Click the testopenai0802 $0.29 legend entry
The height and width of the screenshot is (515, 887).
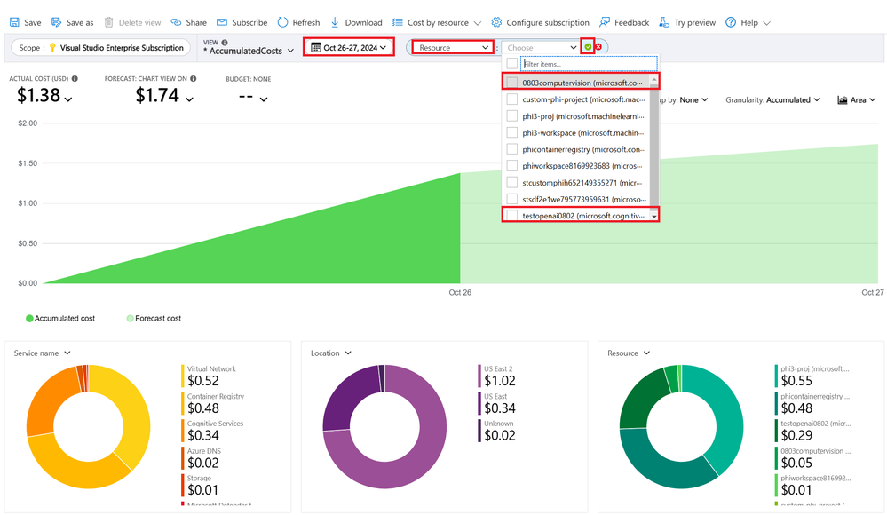814,431
